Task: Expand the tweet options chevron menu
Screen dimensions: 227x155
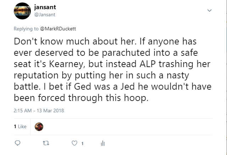Action: click(209, 10)
